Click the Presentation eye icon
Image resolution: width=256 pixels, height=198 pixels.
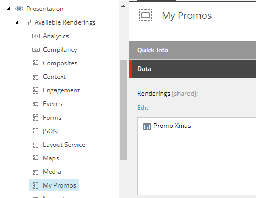19,9
